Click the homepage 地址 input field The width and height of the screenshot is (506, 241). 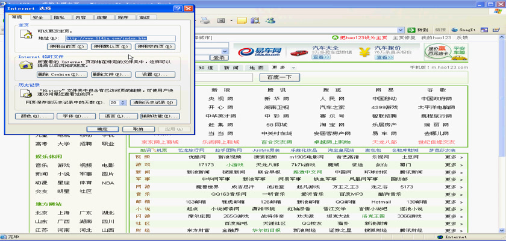pyautogui.click(x=120, y=38)
